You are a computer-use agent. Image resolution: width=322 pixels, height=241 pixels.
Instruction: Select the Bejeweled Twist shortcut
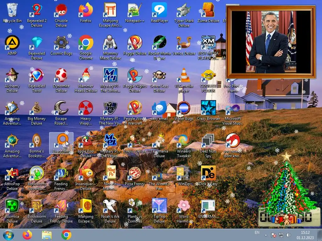(36, 75)
